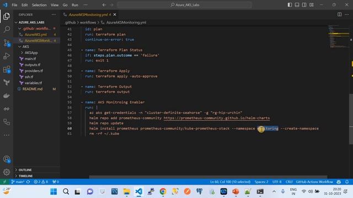Open notifications bell in status bar
This screenshot has height=198, width=353.
[x=347, y=182]
